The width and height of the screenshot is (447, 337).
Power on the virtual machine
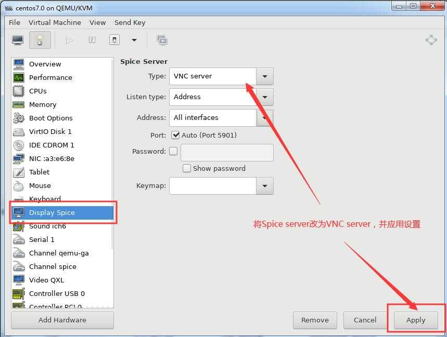click(x=69, y=40)
